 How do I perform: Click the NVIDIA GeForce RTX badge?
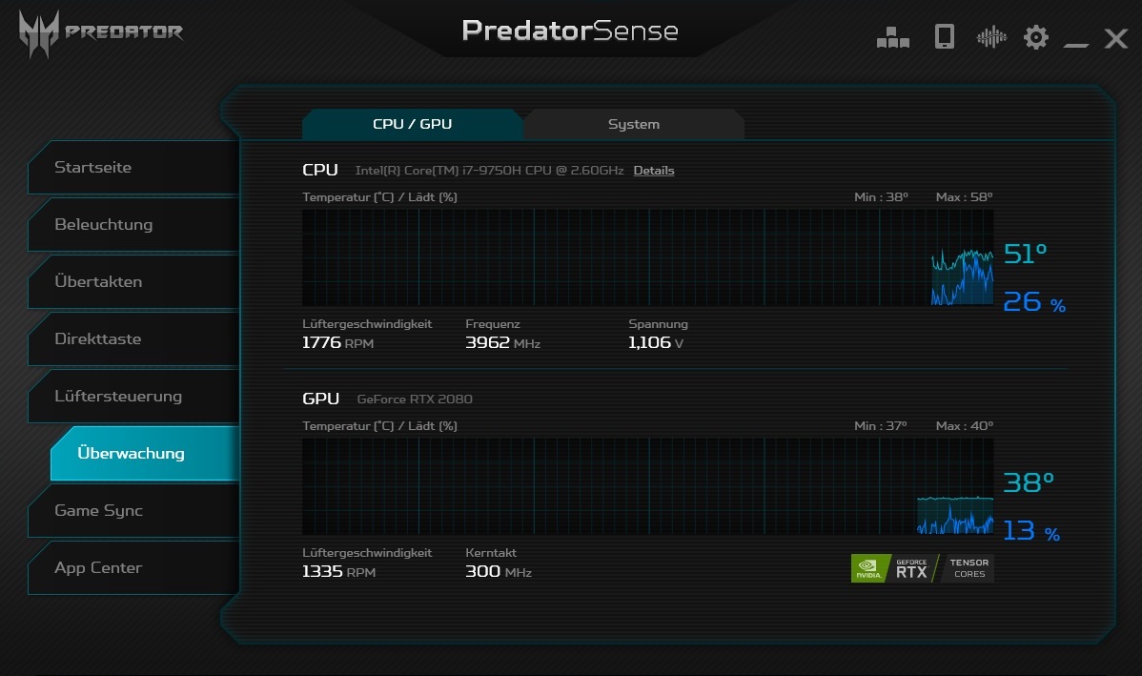click(x=894, y=568)
